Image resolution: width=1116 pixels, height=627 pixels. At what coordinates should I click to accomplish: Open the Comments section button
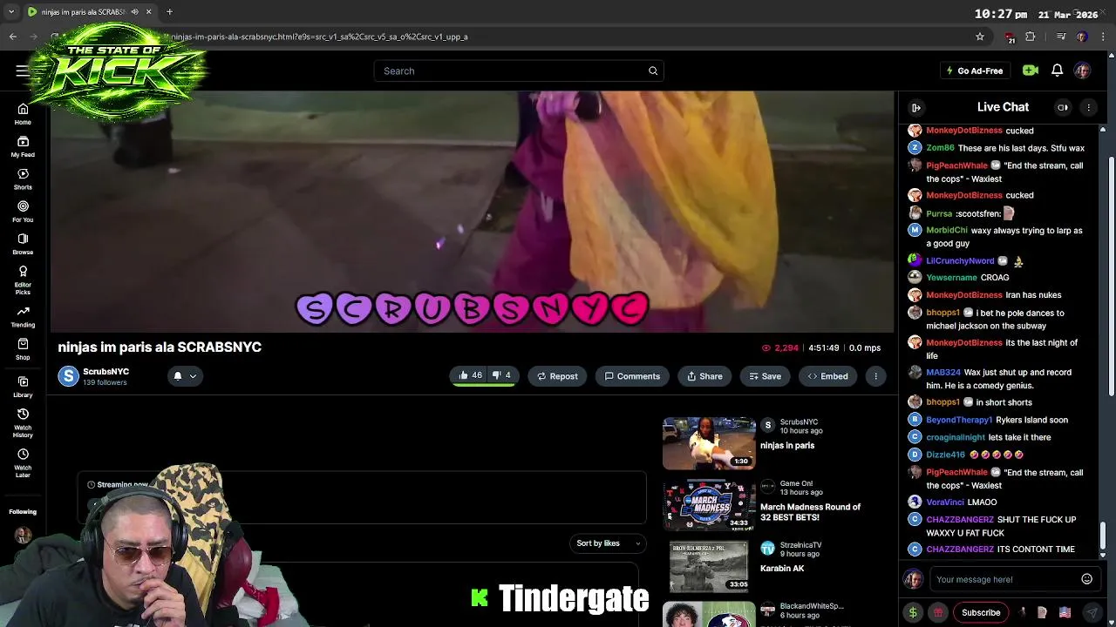pyautogui.click(x=632, y=376)
